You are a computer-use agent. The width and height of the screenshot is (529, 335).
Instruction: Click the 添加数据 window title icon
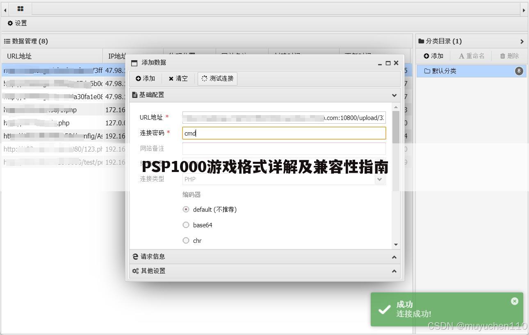pyautogui.click(x=134, y=63)
